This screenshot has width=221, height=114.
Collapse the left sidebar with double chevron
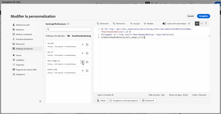point(40,101)
